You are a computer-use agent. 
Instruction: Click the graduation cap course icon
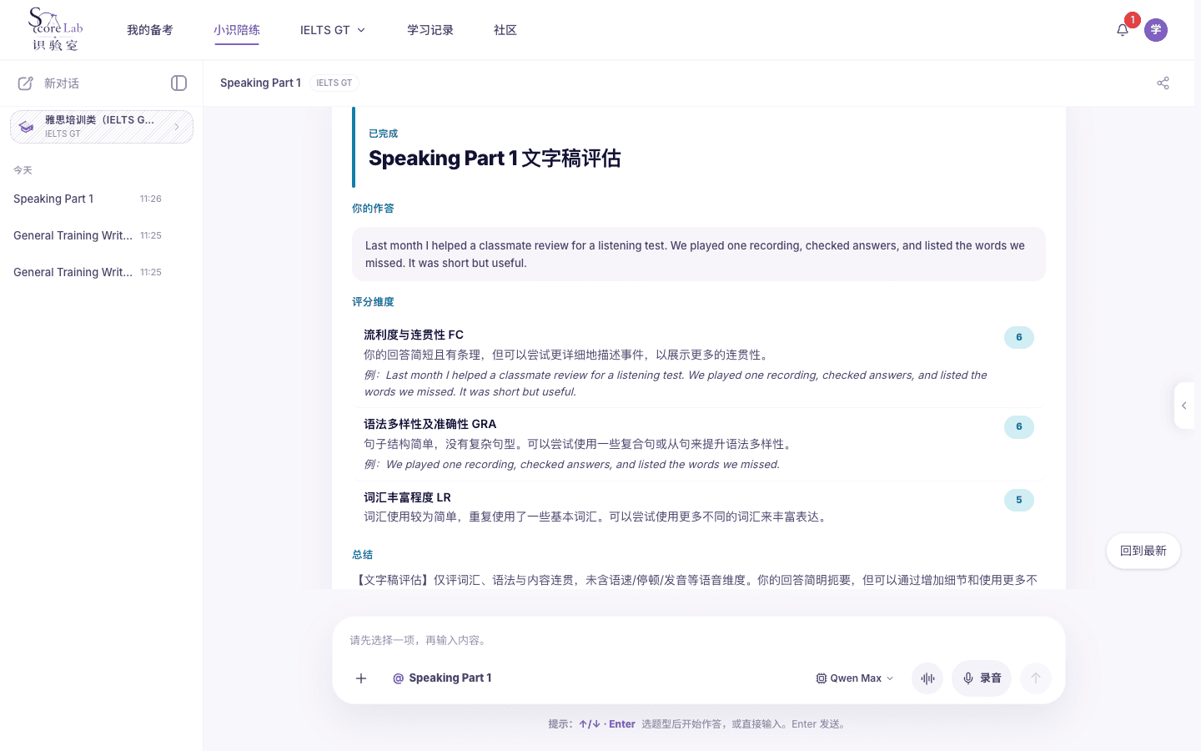coord(27,127)
